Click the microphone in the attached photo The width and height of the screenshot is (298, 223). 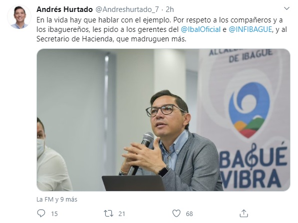(x=142, y=153)
